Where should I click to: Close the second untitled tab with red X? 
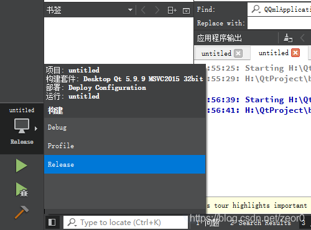295,53
